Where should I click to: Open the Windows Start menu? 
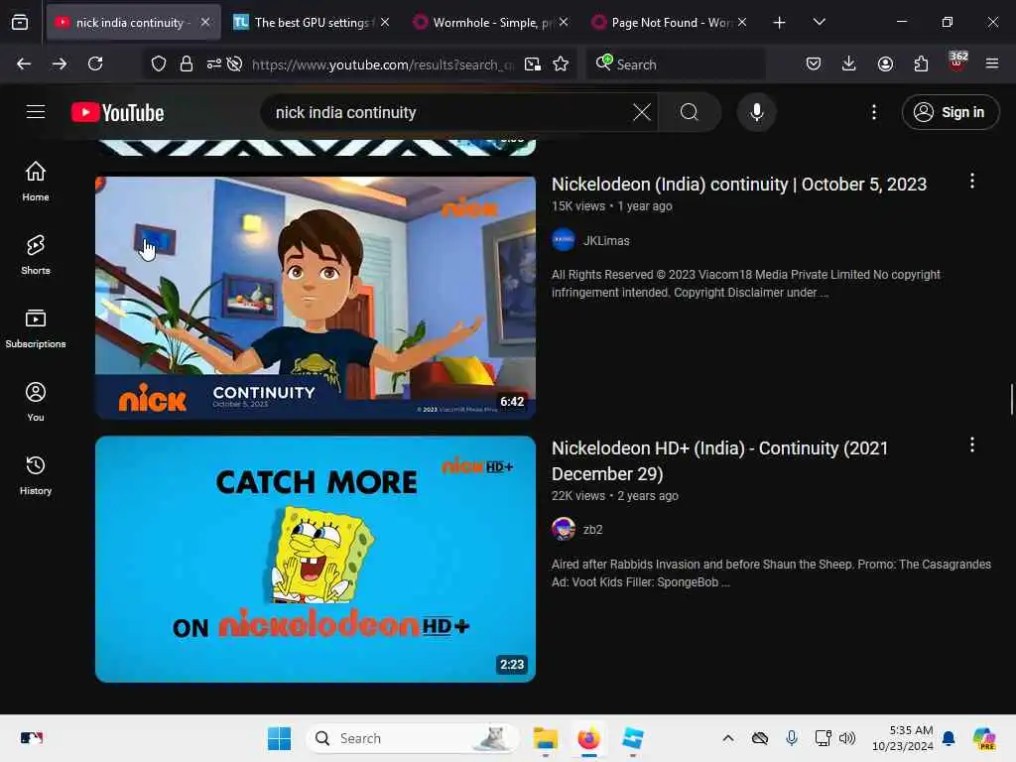coord(279,738)
